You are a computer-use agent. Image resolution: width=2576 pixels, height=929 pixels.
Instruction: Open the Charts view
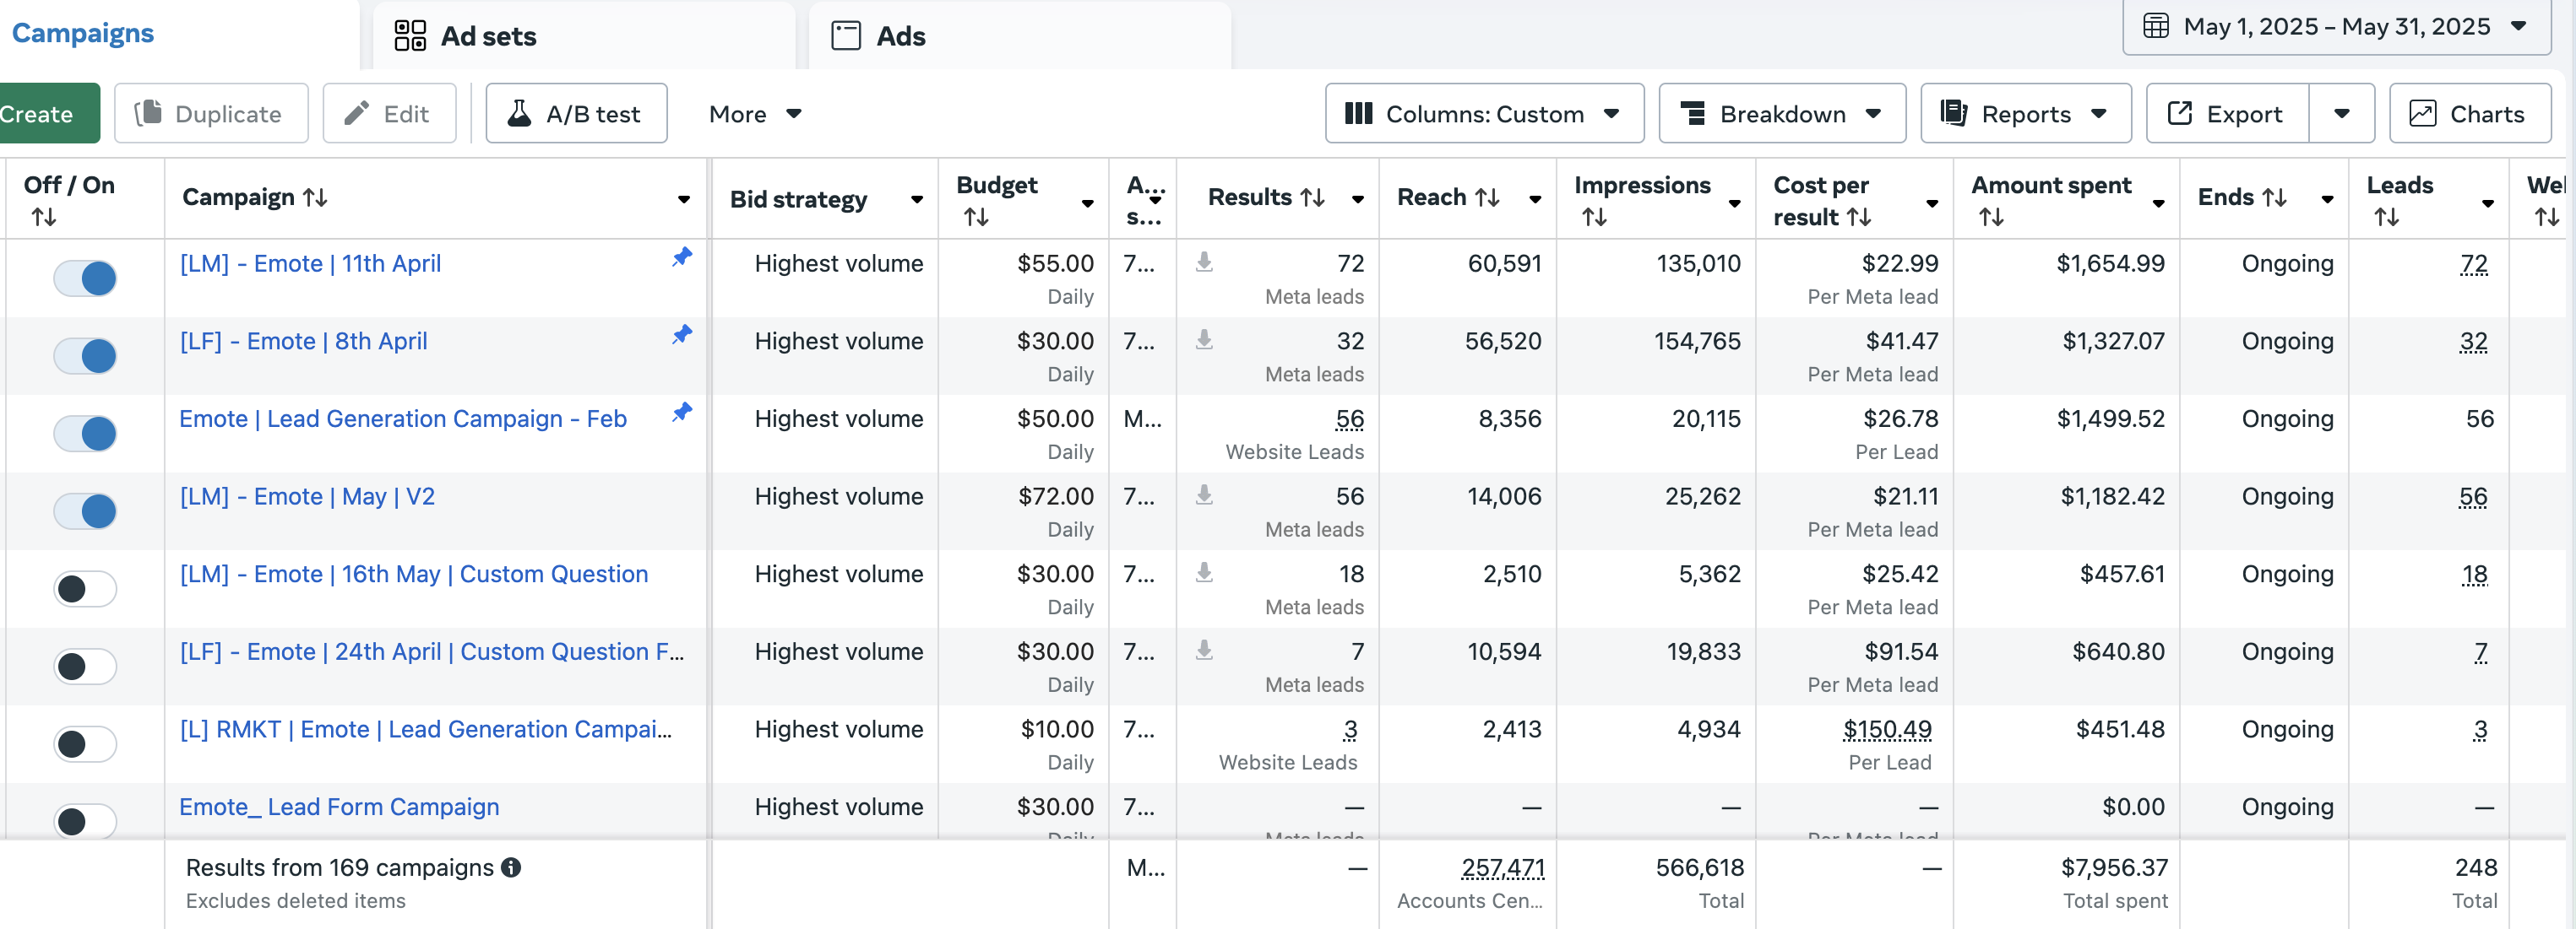(2469, 114)
